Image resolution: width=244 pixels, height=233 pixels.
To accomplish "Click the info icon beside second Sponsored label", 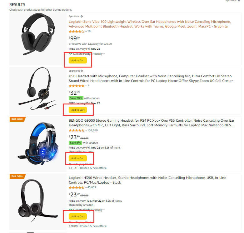I will [x=82, y=71].
